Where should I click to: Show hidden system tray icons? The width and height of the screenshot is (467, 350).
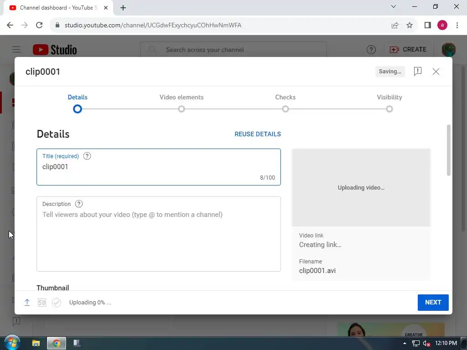(405, 343)
